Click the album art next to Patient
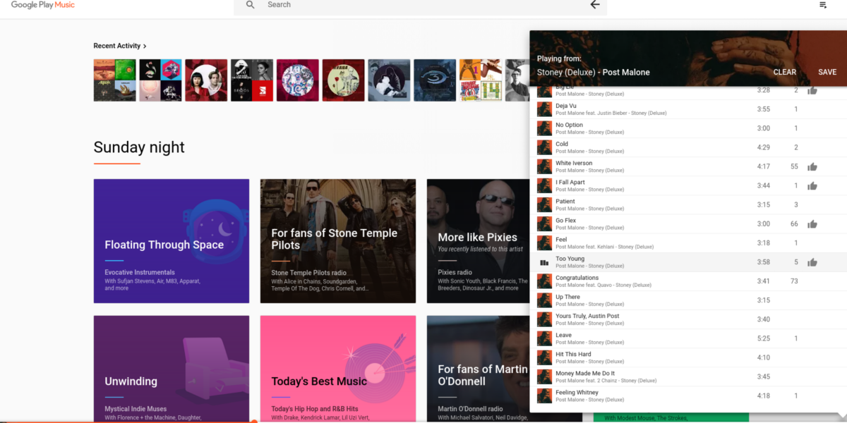Image resolution: width=847 pixels, height=423 pixels. [x=544, y=204]
